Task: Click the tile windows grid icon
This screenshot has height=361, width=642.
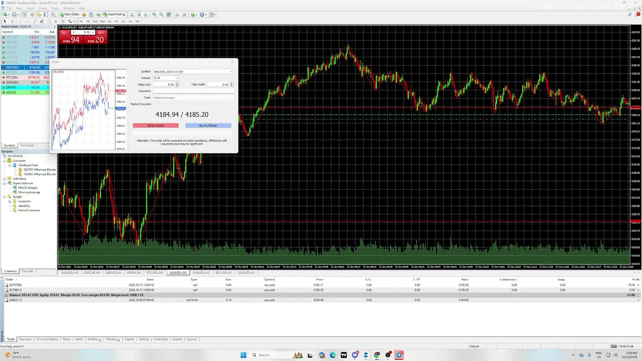Action: [x=169, y=15]
